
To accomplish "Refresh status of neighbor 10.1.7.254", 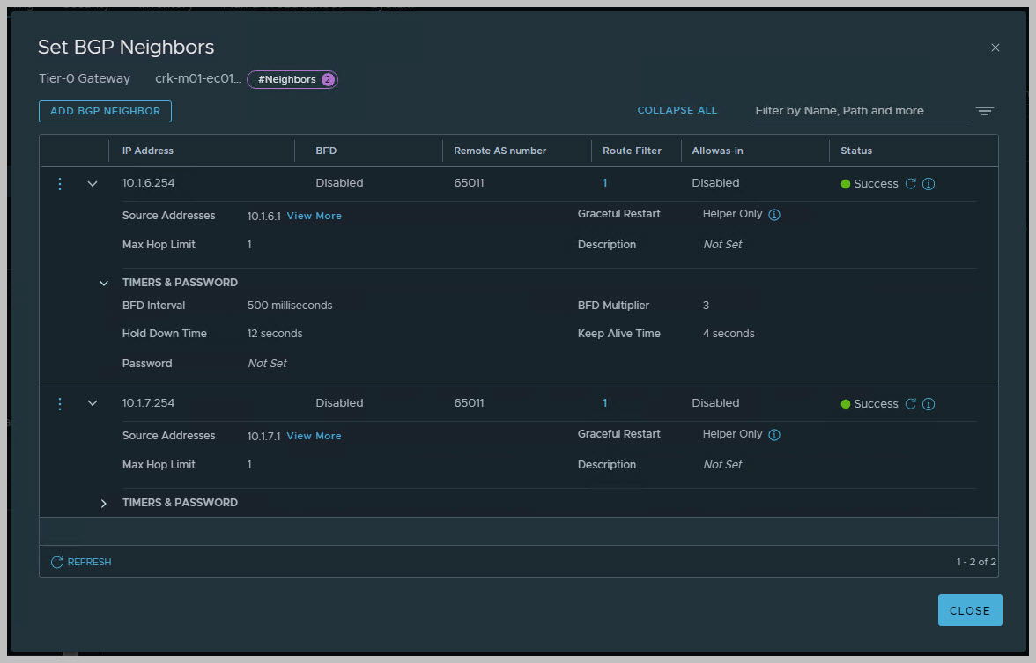I will point(911,404).
